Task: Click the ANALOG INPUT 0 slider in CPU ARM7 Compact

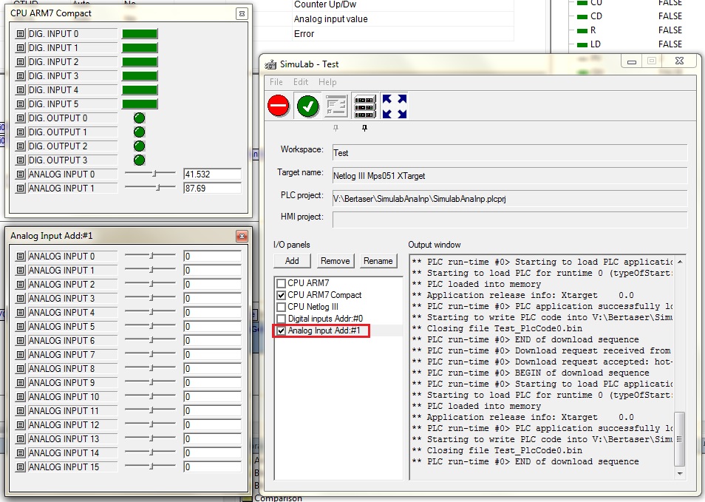Action: 150,173
